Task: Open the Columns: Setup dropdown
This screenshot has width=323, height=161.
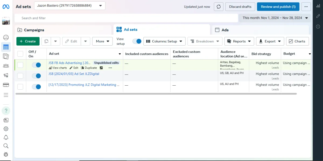Action: pyautogui.click(x=164, y=41)
